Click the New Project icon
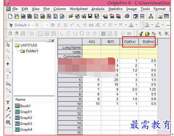 pos(10,16)
